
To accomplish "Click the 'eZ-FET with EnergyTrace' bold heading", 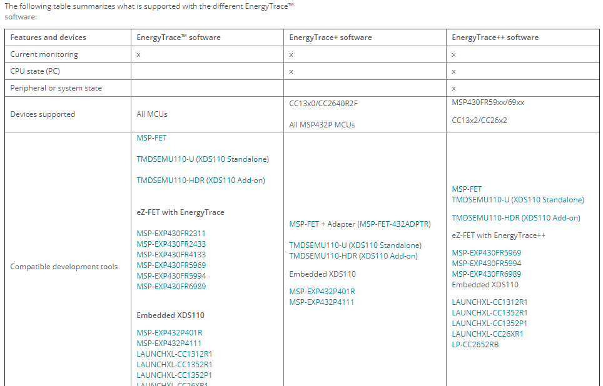I will 180,212.
